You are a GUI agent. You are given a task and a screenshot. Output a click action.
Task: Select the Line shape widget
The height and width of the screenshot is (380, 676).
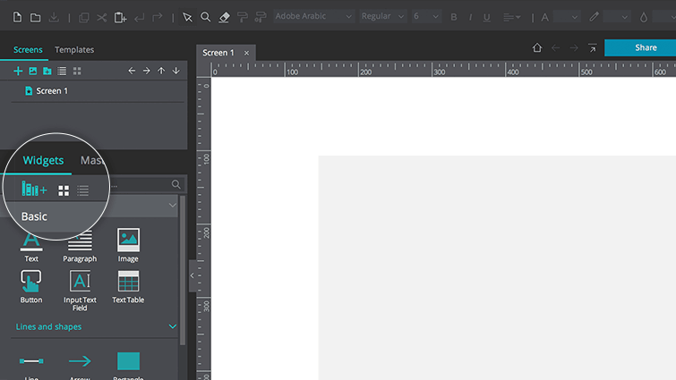[x=31, y=366]
